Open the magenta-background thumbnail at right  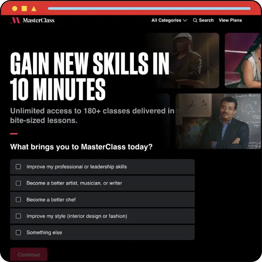[243, 60]
